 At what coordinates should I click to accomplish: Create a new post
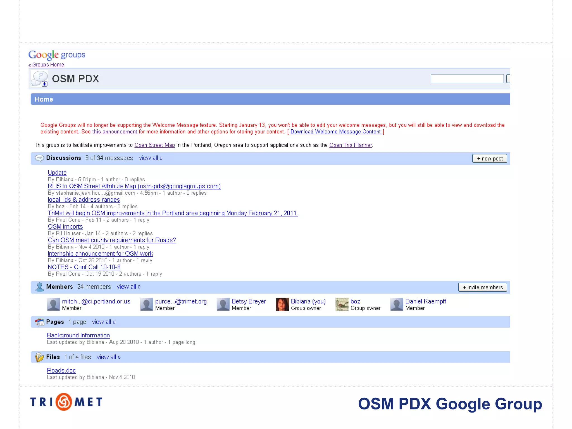click(x=490, y=159)
